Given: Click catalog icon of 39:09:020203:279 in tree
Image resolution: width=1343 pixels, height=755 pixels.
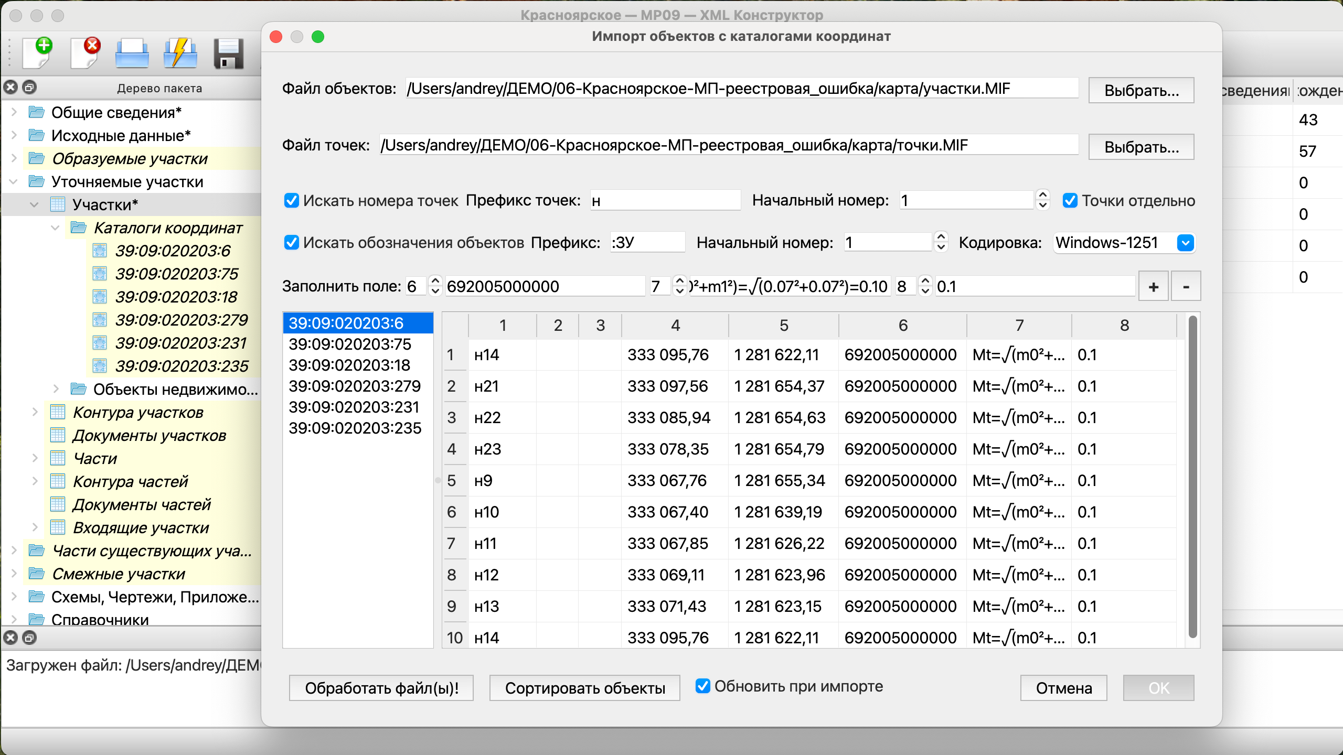Looking at the screenshot, I should pos(100,320).
